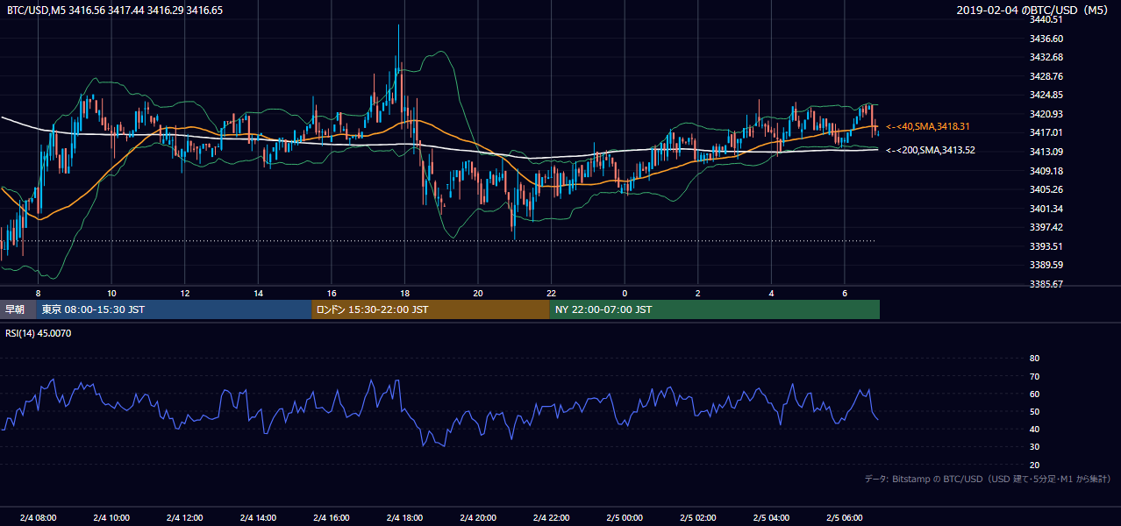The height and width of the screenshot is (526, 1121).
Task: Click the RSI(14) 45.0070 indicator label
Action: pos(38,333)
